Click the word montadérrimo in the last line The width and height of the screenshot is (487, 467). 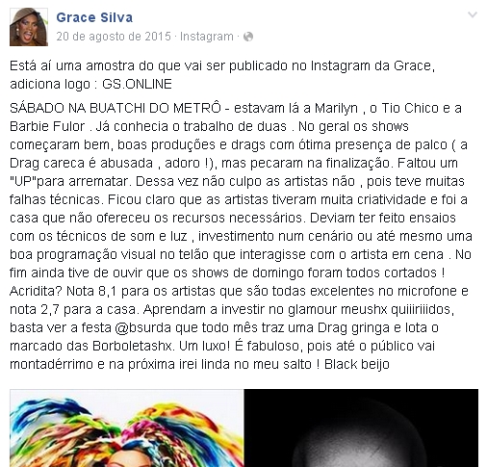pyautogui.click(x=53, y=364)
